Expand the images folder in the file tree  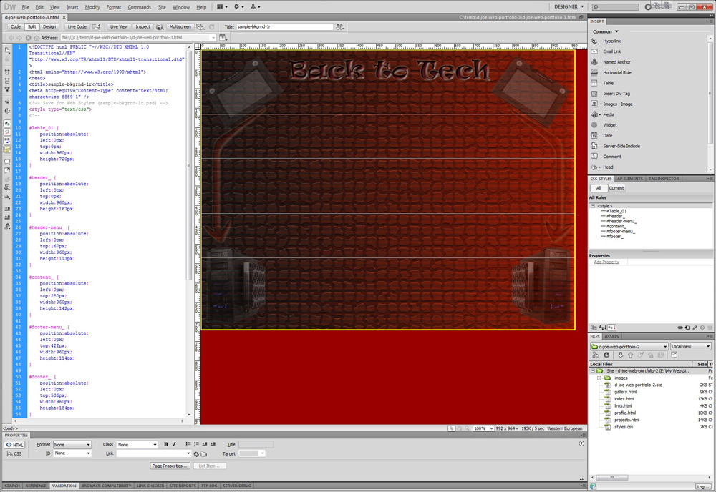point(599,378)
